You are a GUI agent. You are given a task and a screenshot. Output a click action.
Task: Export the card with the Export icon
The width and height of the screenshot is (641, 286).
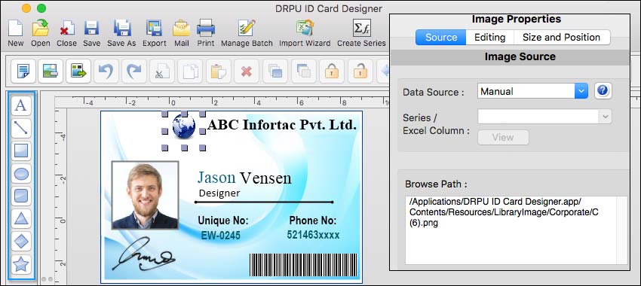pyautogui.click(x=154, y=28)
